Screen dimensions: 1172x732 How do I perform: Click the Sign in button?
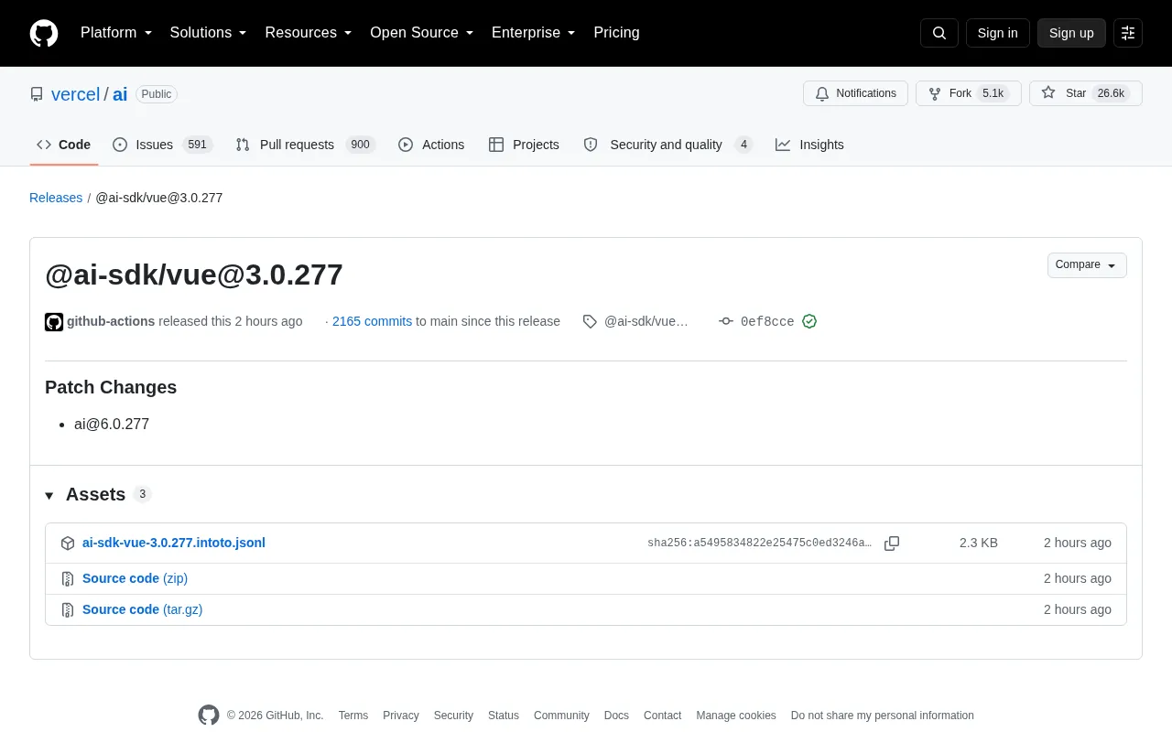pos(997,33)
